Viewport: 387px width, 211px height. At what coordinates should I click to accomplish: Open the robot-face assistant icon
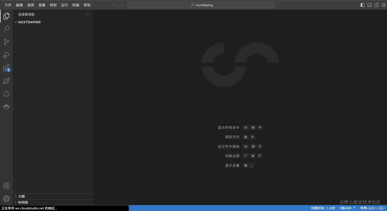6,107
